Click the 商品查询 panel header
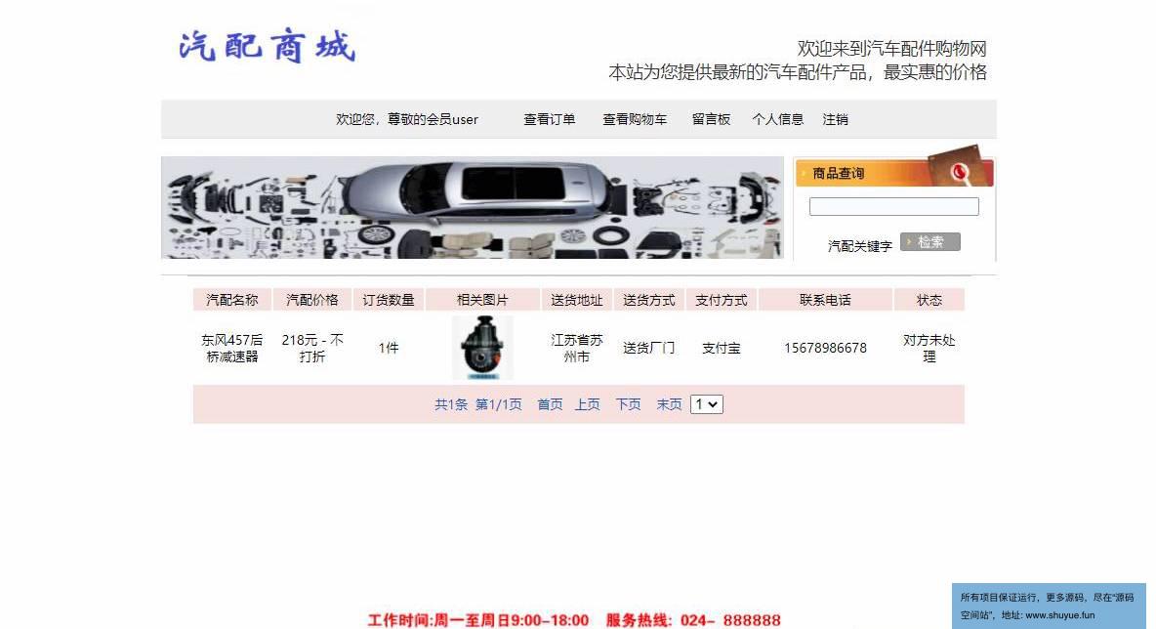This screenshot has height=629, width=1156. click(x=894, y=173)
